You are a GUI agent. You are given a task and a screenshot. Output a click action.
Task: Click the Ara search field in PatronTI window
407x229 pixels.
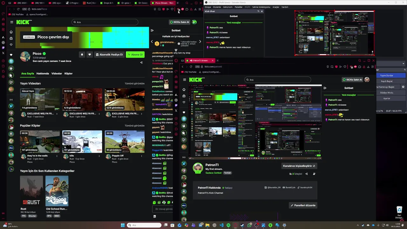pos(277,80)
